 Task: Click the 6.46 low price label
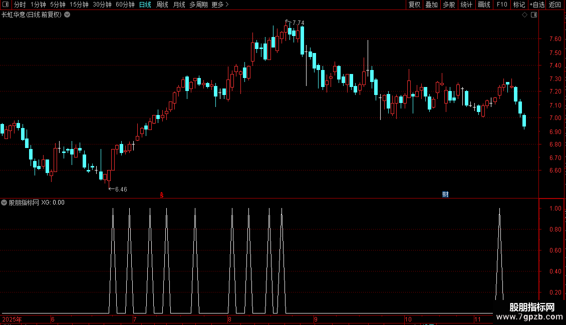click(x=121, y=189)
